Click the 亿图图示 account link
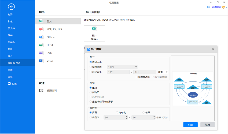Image resolution: width=228 pixels, height=134 pixels. pos(217,7)
